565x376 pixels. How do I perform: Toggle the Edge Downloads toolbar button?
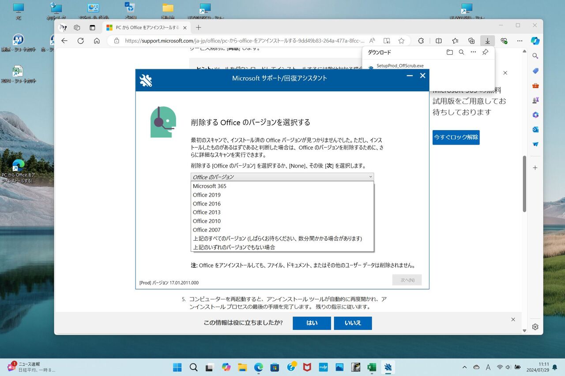tap(487, 41)
